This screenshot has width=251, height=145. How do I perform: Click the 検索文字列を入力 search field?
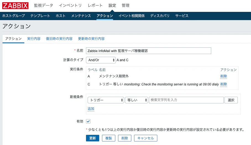click(186, 100)
